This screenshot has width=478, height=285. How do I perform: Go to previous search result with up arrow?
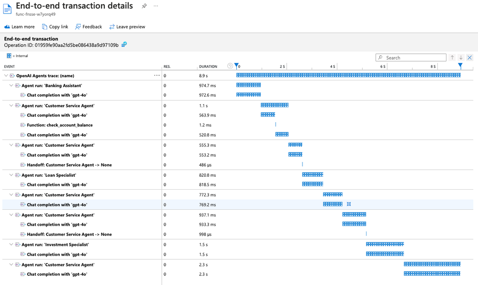point(452,57)
